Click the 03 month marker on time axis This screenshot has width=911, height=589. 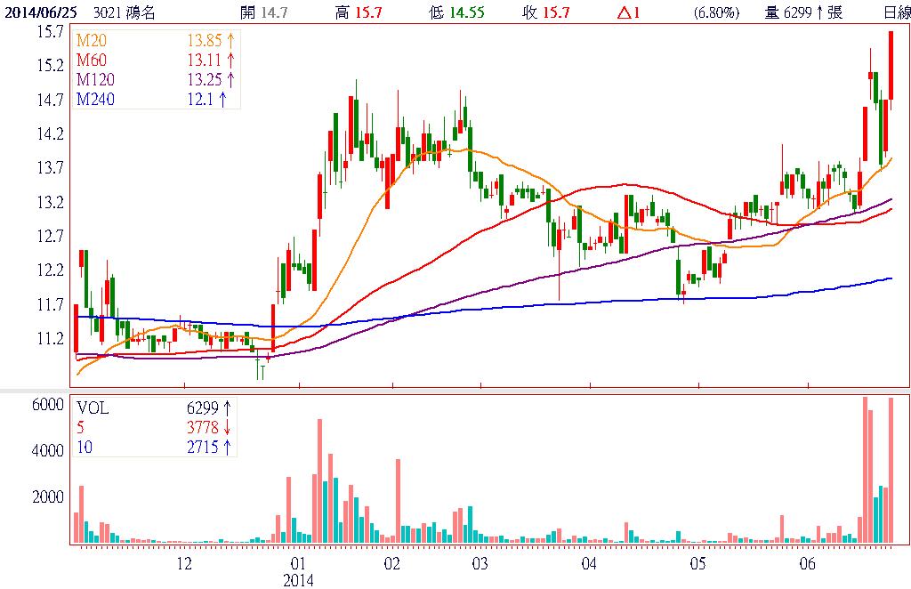pos(479,564)
